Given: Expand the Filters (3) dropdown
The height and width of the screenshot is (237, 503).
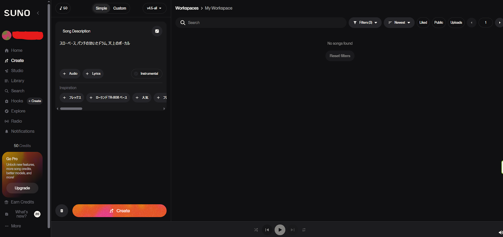Looking at the screenshot, I should pos(365,23).
